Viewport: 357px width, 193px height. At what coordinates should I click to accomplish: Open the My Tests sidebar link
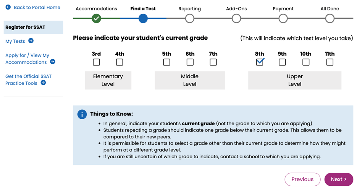[15, 41]
